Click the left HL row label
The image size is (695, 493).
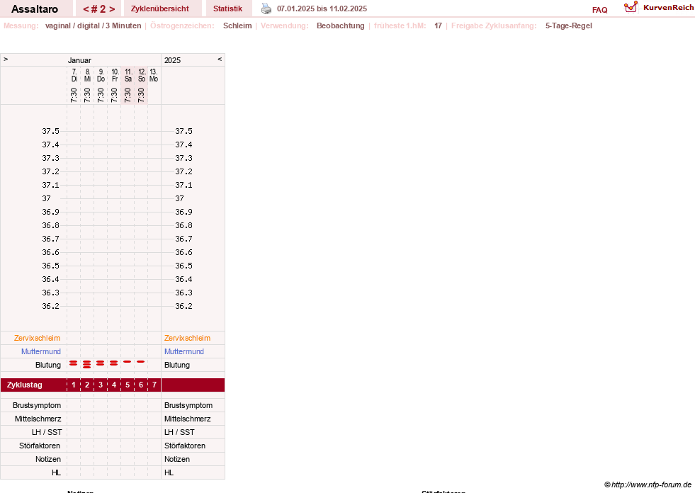56,472
